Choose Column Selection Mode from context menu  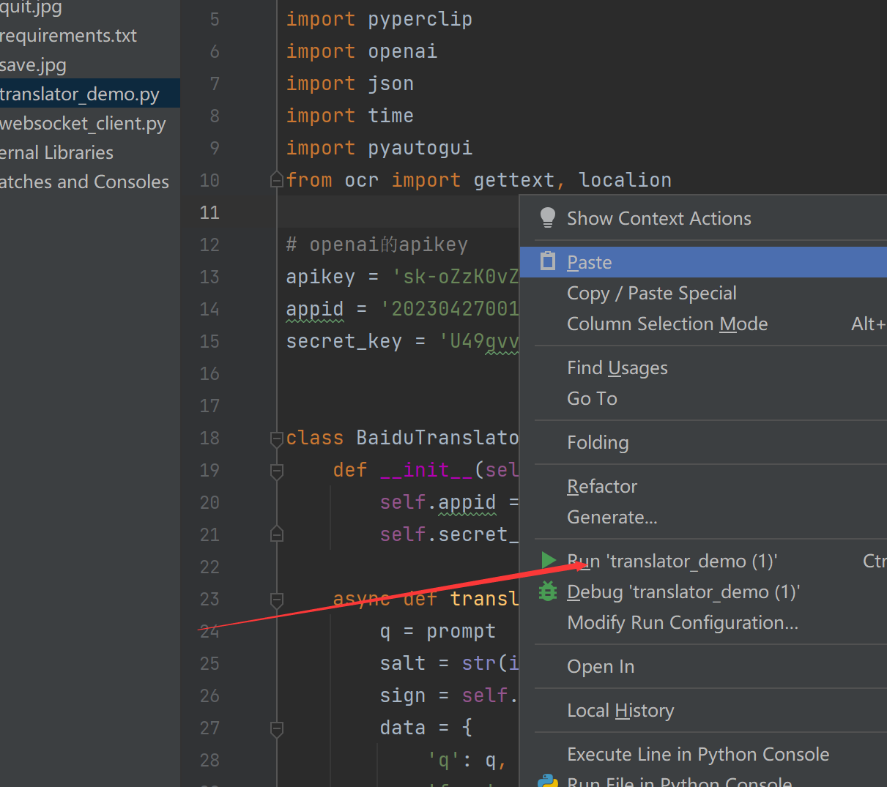667,324
